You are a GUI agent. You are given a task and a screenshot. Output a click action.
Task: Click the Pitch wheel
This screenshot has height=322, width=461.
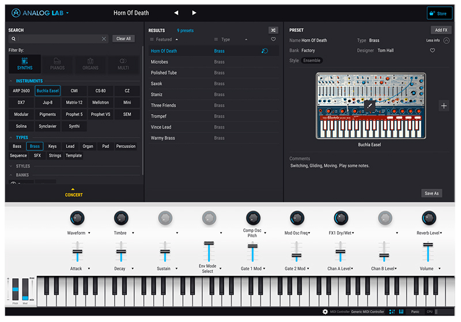(x=16, y=289)
